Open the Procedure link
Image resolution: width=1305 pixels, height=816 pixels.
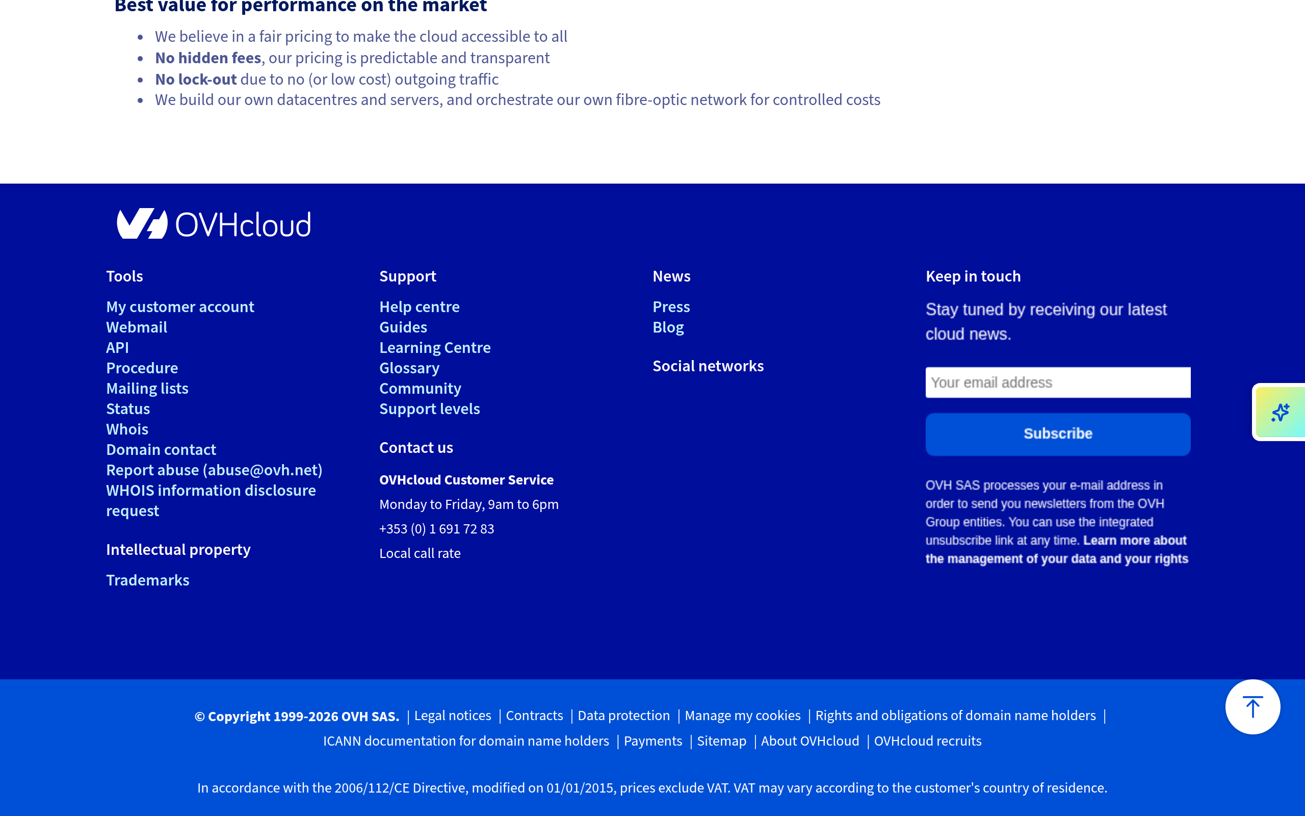coord(142,368)
